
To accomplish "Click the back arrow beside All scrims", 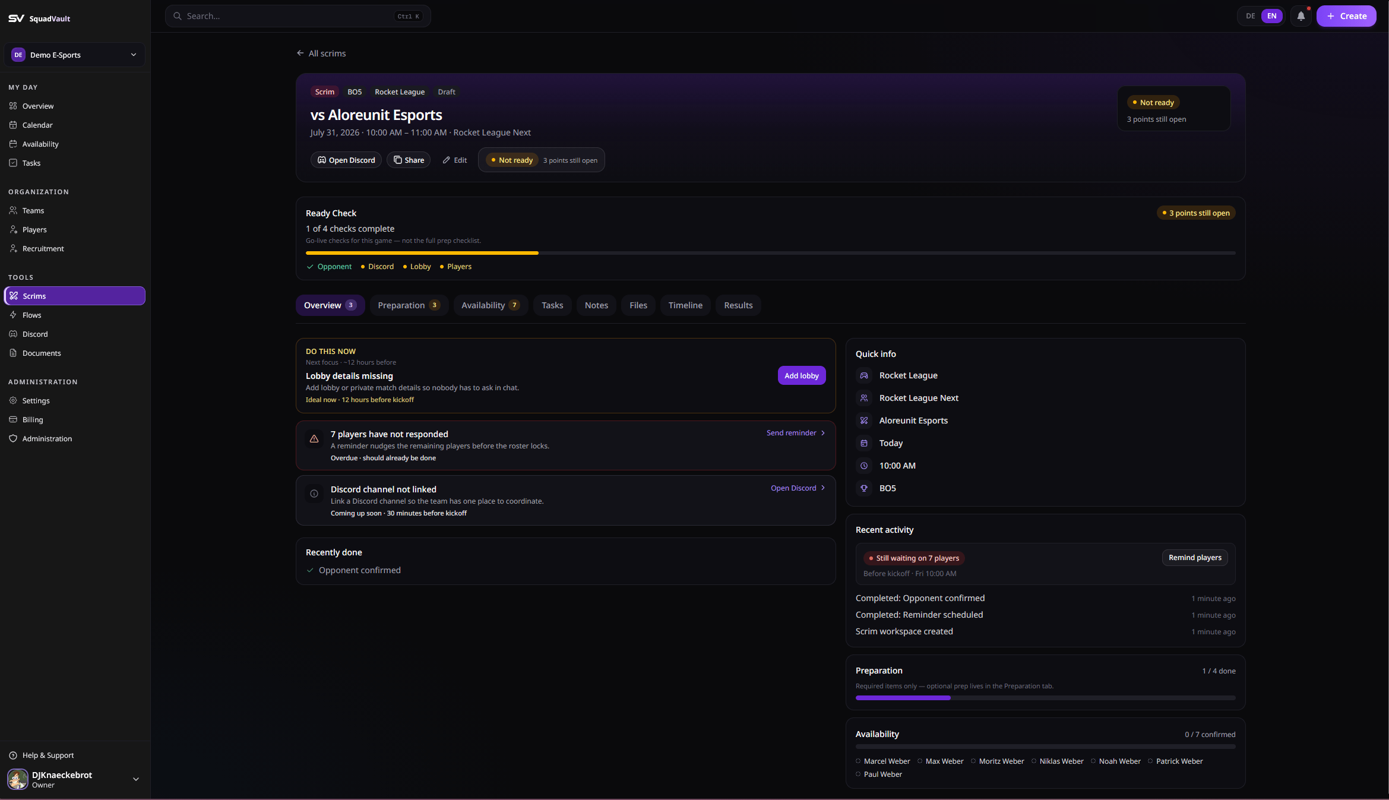I will point(300,53).
